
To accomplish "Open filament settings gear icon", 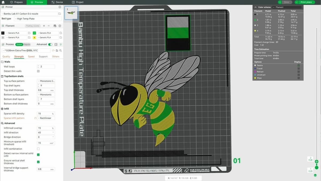I will coord(60,26).
